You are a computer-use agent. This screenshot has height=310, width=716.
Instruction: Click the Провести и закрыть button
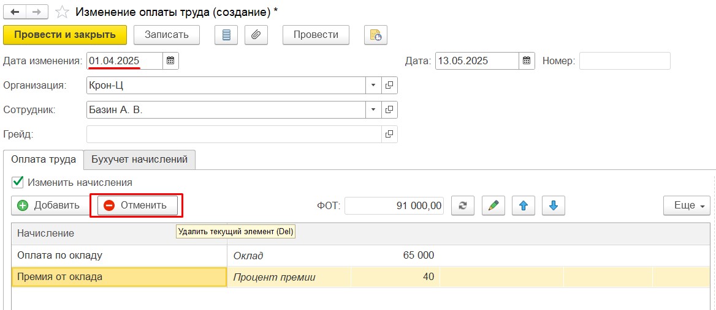click(65, 35)
